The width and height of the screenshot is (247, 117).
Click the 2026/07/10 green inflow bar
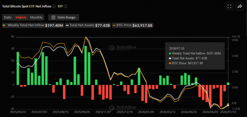(x=228, y=84)
